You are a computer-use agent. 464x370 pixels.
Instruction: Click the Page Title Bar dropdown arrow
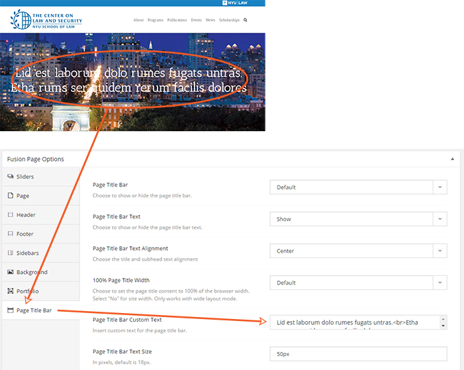tap(440, 187)
